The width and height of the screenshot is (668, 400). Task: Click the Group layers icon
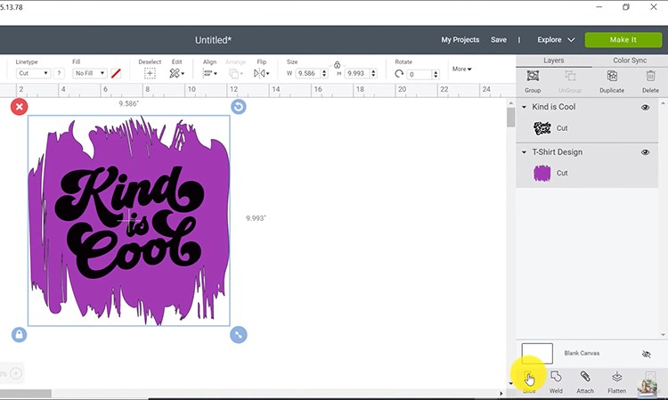coord(533,77)
